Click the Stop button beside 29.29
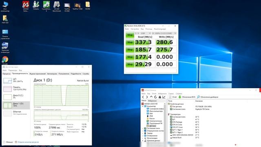Image resolution: width=261 pixels, height=147 pixels. pos(130,64)
